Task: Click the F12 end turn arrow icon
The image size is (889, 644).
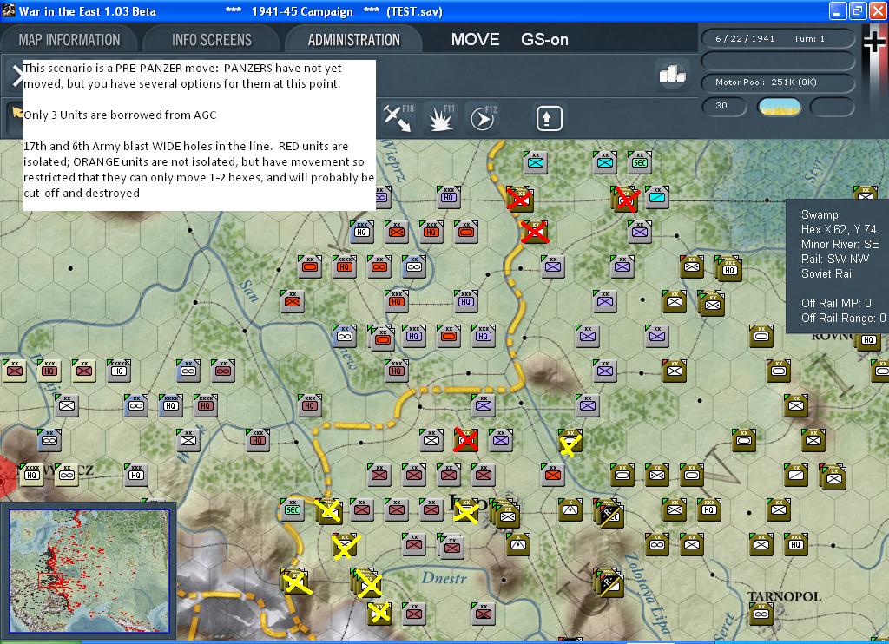Action: pyautogui.click(x=483, y=118)
